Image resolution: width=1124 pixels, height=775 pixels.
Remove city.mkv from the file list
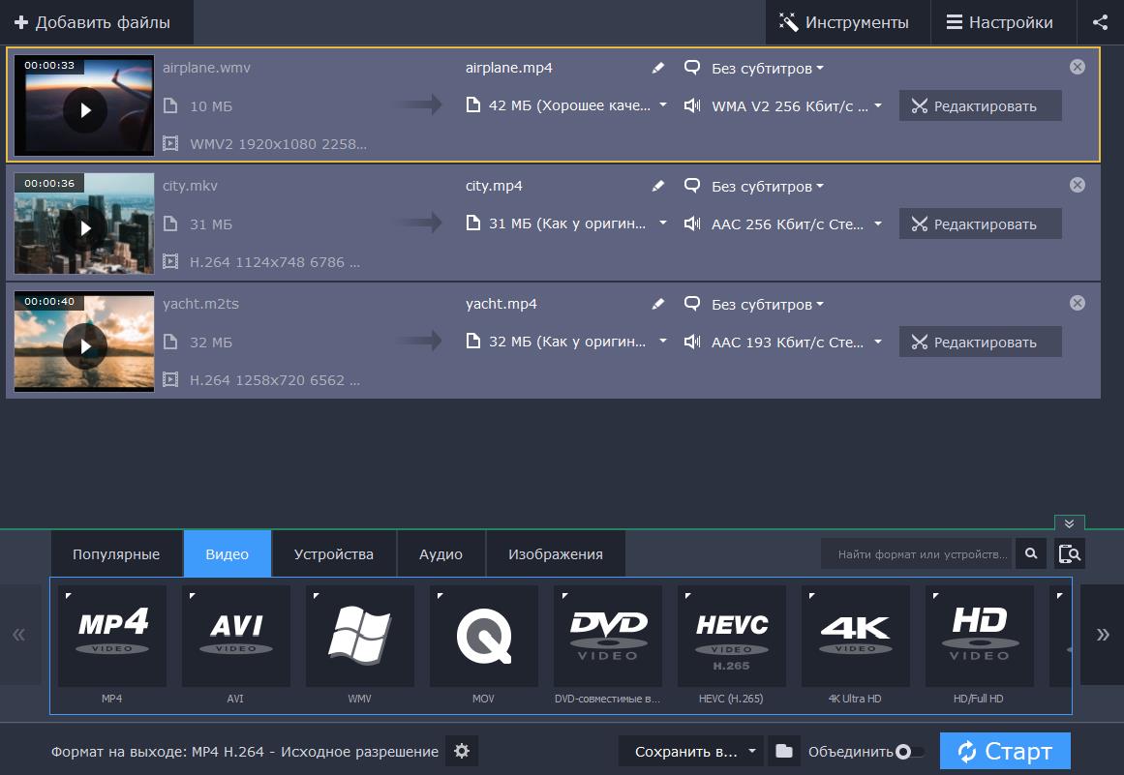point(1077,185)
